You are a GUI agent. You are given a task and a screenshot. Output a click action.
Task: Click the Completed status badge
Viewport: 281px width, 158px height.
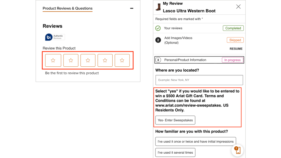tap(233, 28)
